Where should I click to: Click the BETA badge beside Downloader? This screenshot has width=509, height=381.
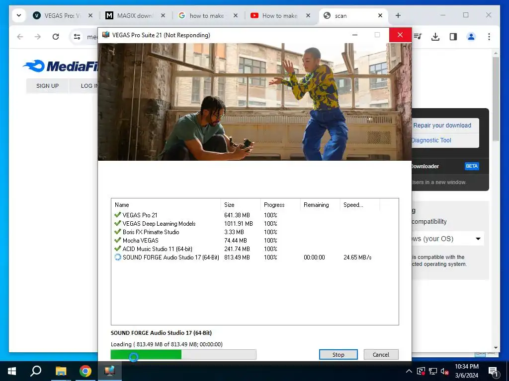472,166
